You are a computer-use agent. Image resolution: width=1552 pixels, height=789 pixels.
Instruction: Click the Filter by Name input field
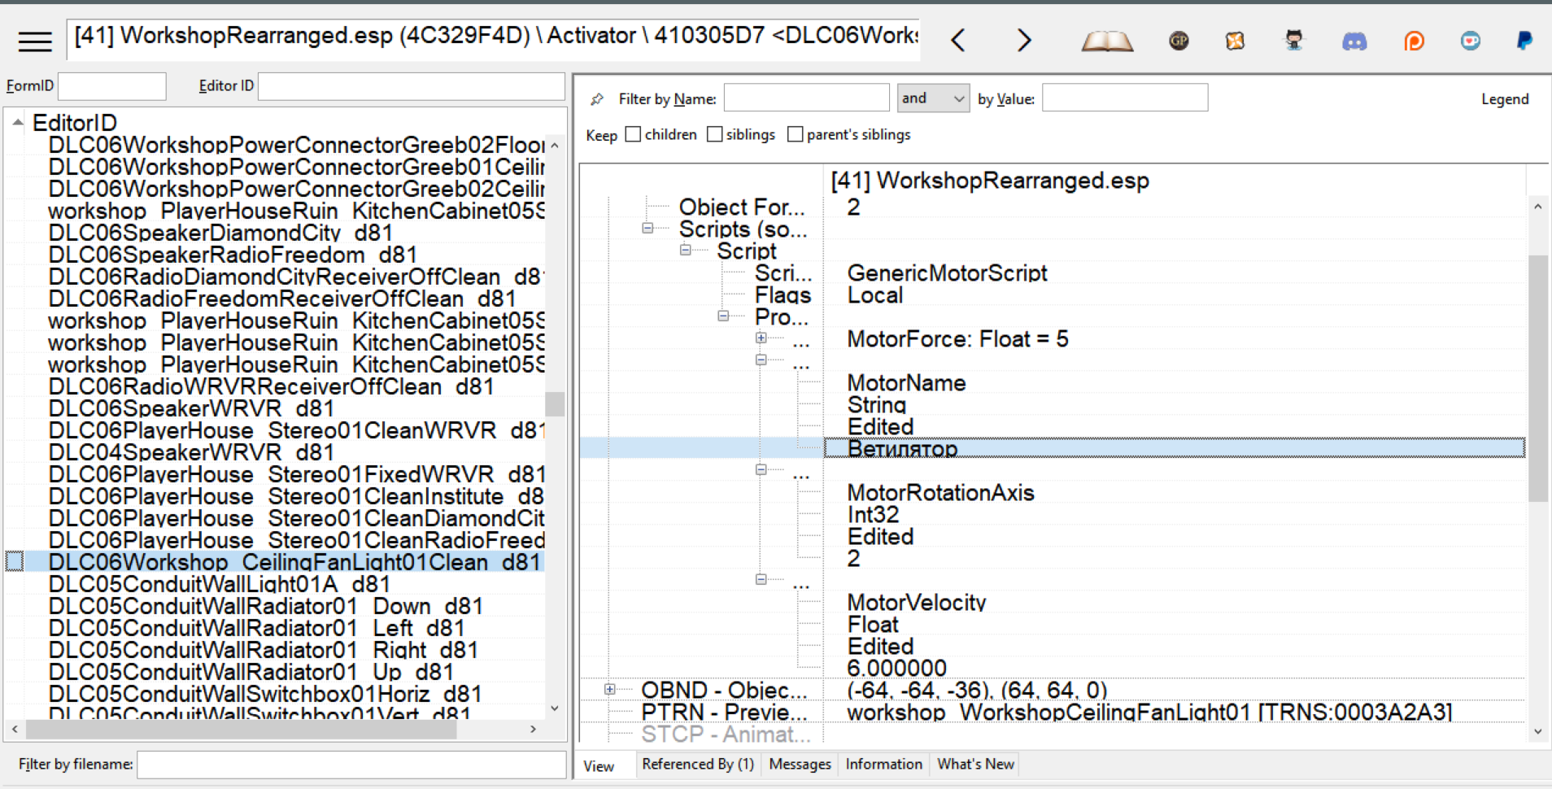(x=806, y=98)
